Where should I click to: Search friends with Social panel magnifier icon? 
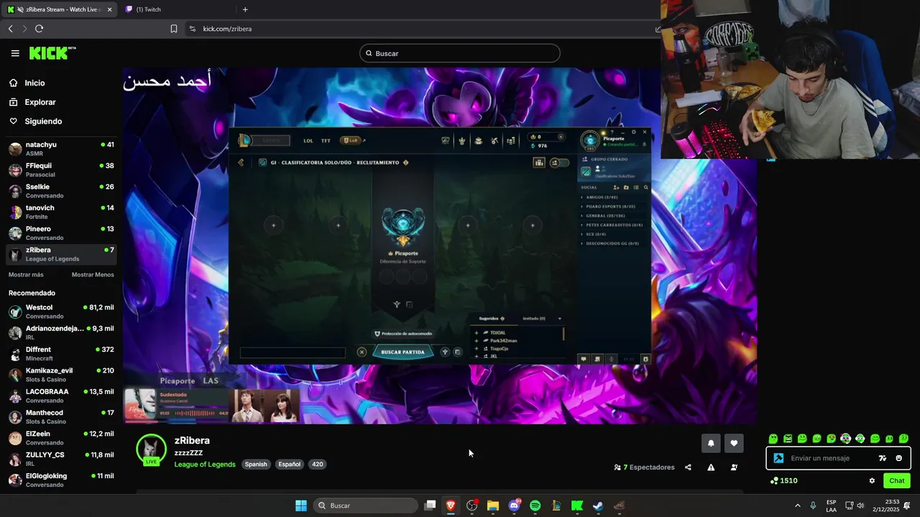646,187
